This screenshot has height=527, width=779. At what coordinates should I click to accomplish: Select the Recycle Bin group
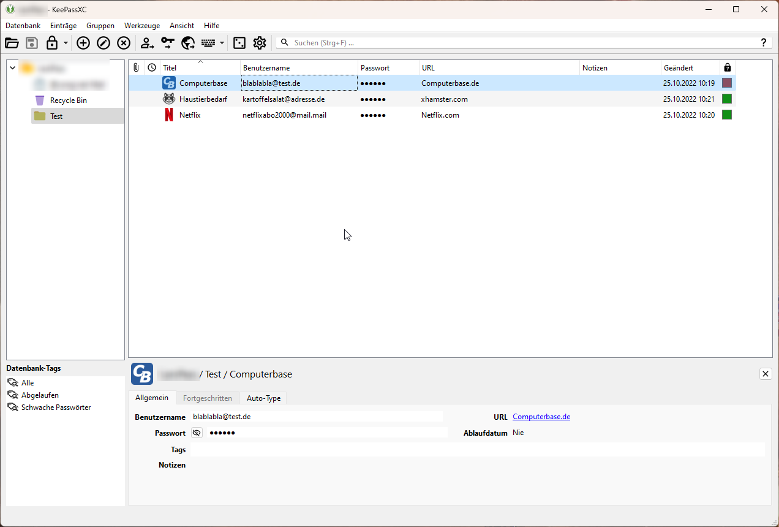pyautogui.click(x=69, y=100)
